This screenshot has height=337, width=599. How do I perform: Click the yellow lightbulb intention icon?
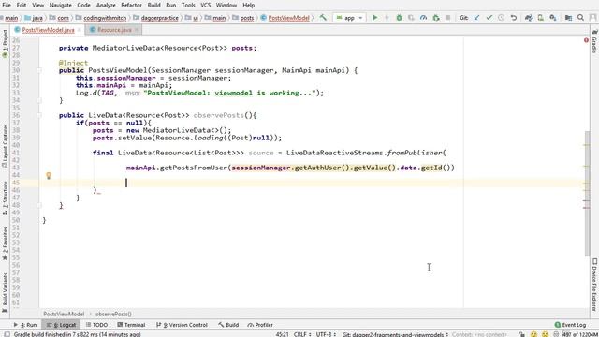click(x=49, y=175)
